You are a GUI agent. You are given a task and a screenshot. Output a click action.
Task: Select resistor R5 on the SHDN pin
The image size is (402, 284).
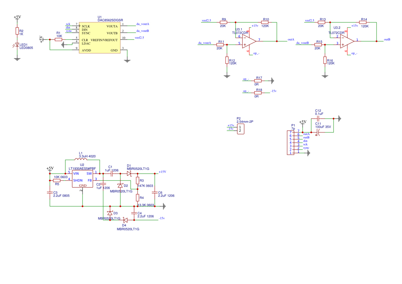coord(57,181)
